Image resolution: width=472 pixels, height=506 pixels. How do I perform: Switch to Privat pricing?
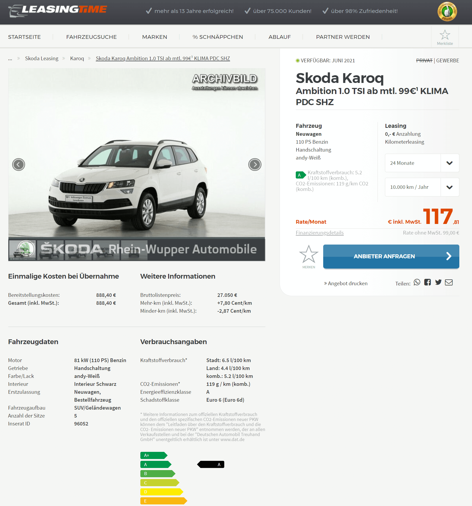pos(424,60)
